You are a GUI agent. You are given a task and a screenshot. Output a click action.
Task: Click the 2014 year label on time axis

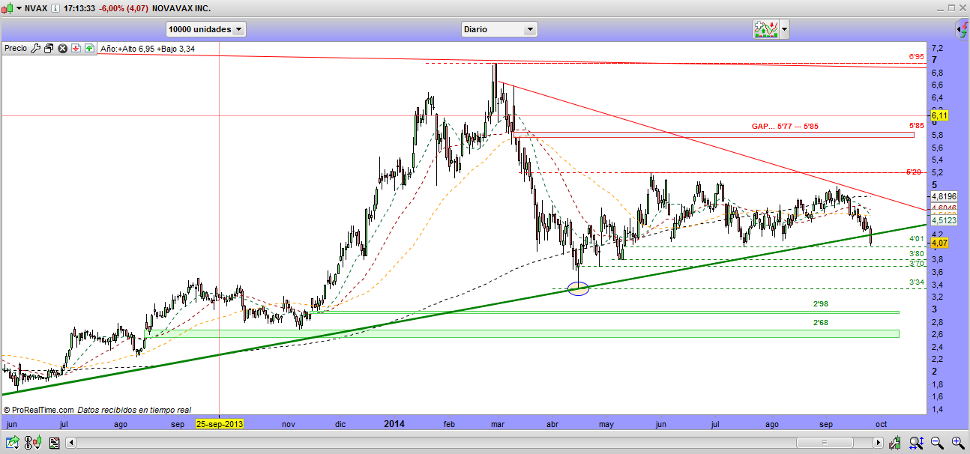tap(395, 424)
